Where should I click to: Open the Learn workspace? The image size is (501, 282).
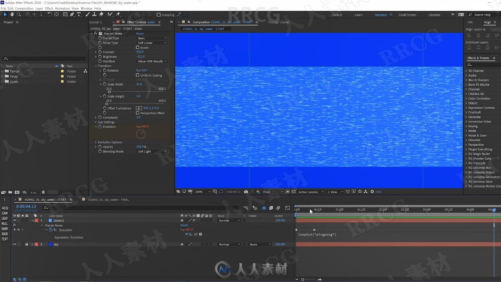click(359, 15)
